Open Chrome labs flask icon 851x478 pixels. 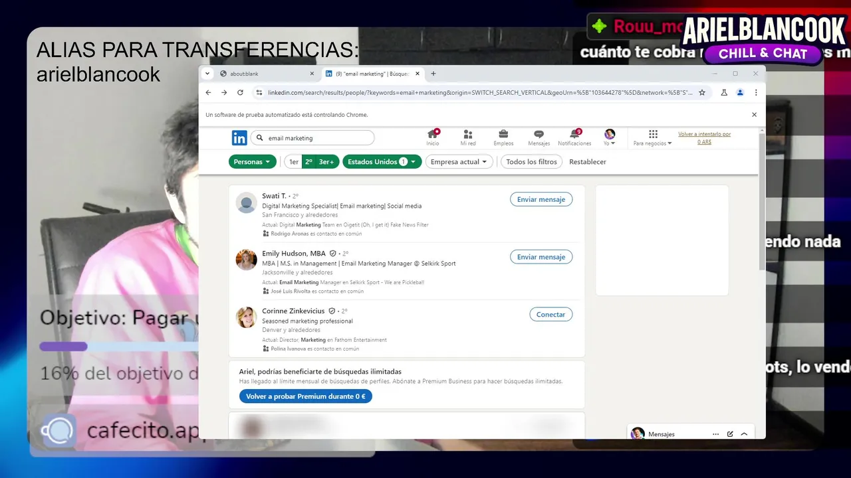tap(724, 92)
